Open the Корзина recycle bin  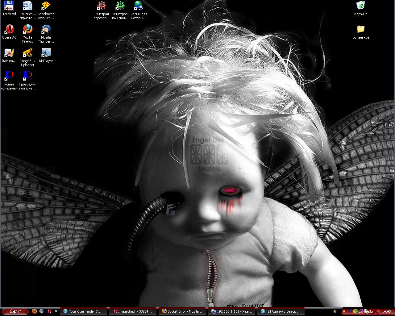coord(361,6)
